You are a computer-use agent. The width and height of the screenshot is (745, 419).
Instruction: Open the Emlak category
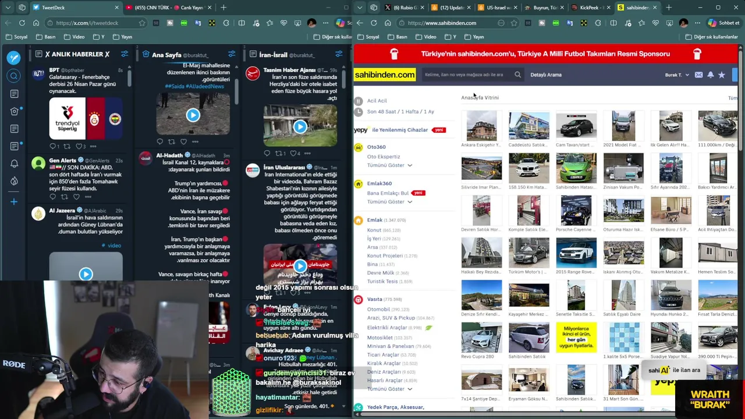click(375, 220)
